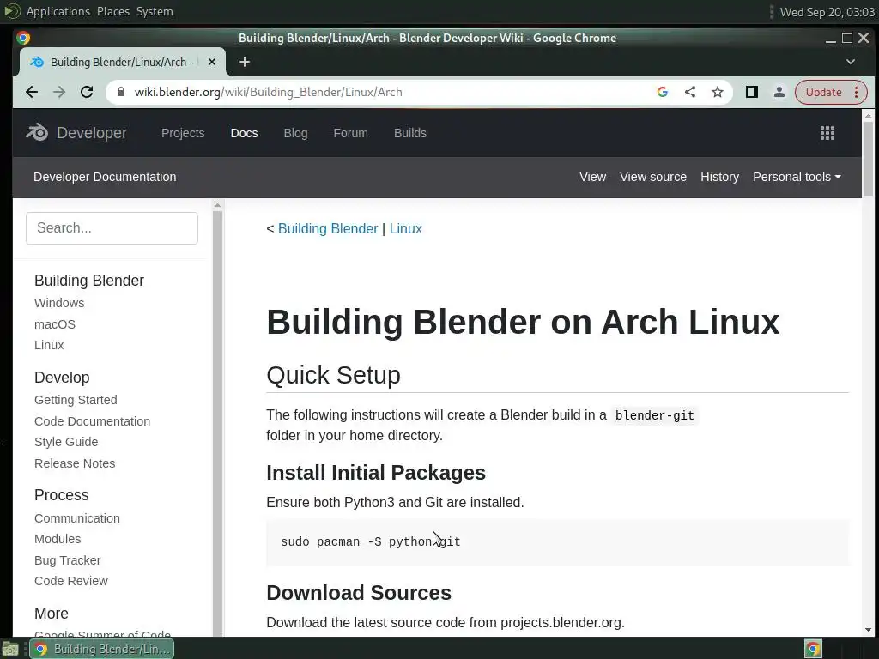Open Bug Tracker in sidebar
This screenshot has height=659, width=879.
pyautogui.click(x=67, y=559)
